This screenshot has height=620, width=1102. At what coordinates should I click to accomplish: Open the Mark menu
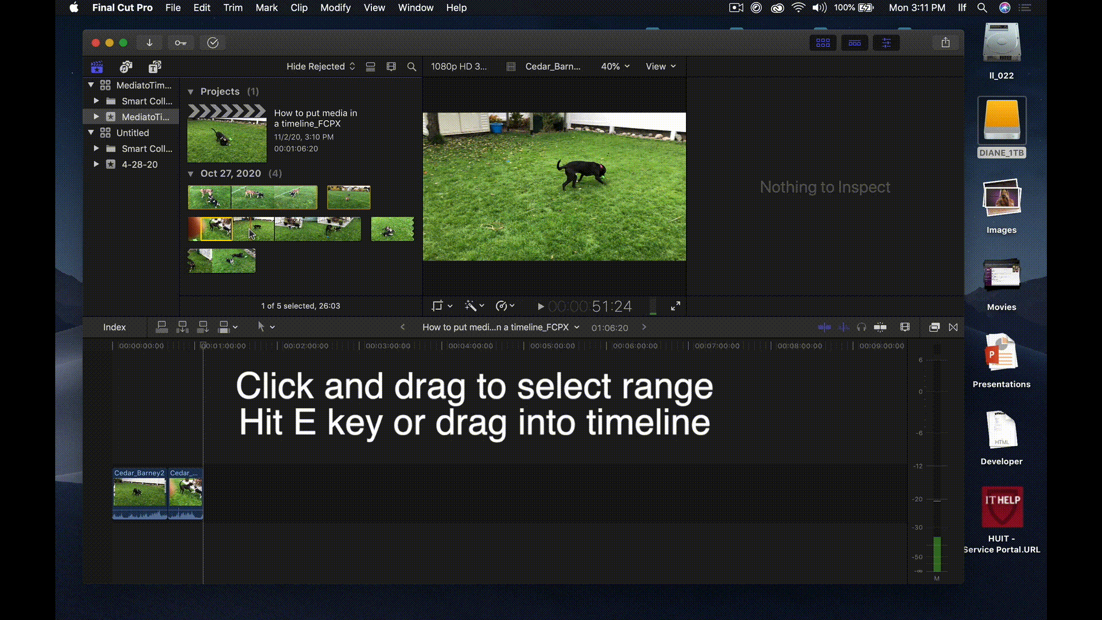pyautogui.click(x=266, y=7)
